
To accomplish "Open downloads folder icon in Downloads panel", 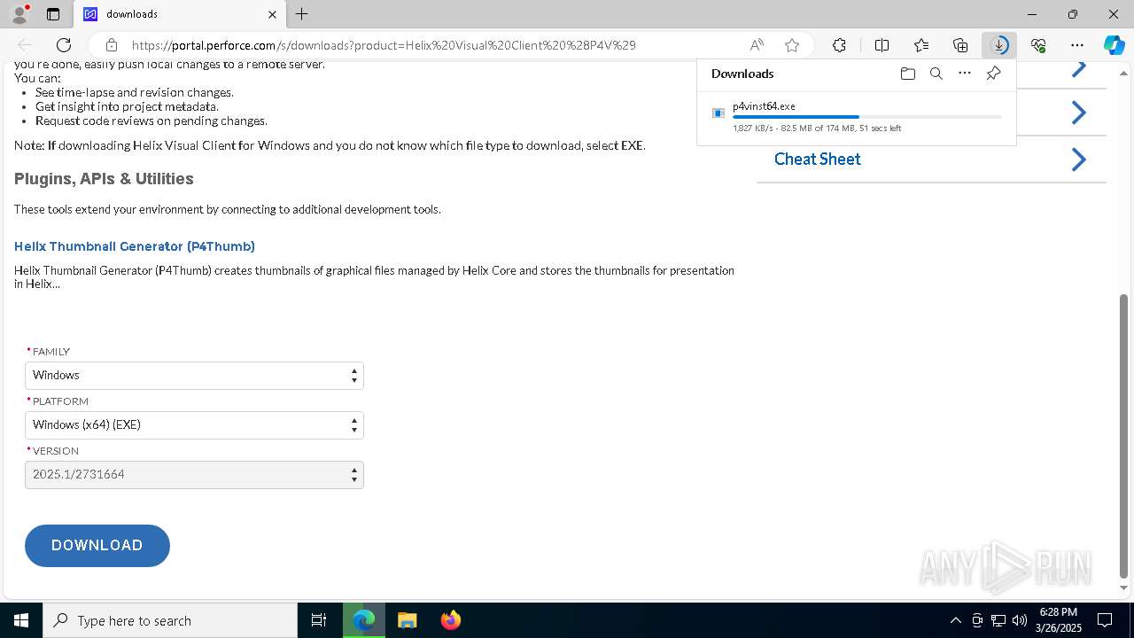I will coord(907,74).
